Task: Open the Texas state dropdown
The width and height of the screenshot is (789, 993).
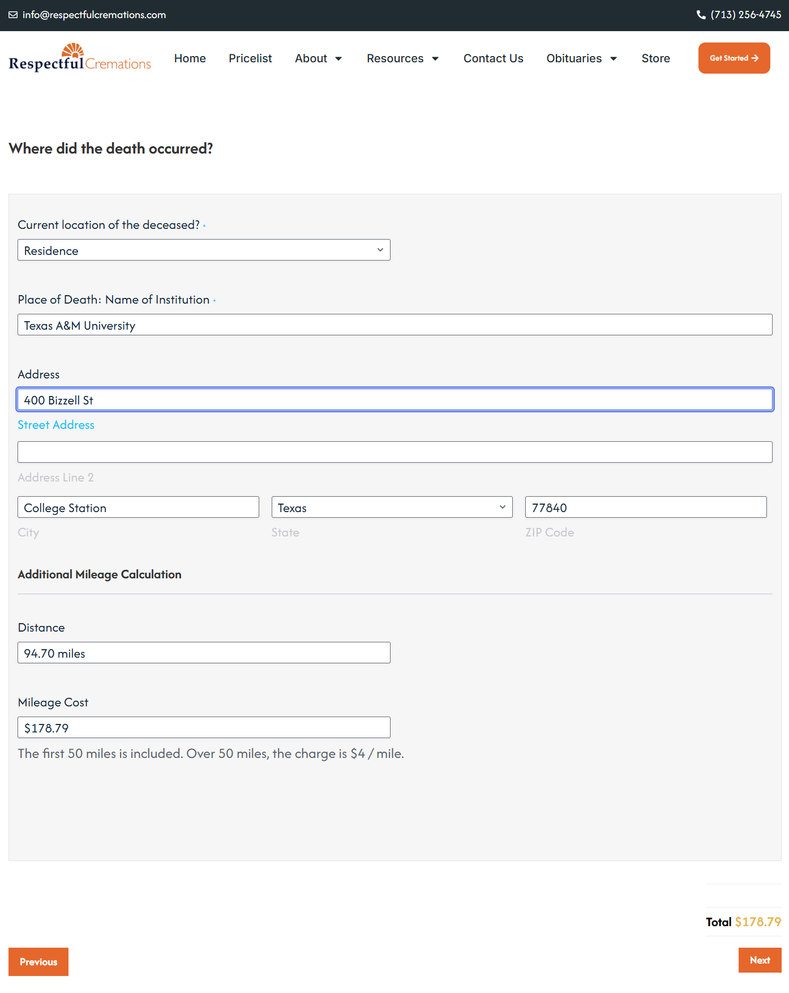Action: pos(392,507)
